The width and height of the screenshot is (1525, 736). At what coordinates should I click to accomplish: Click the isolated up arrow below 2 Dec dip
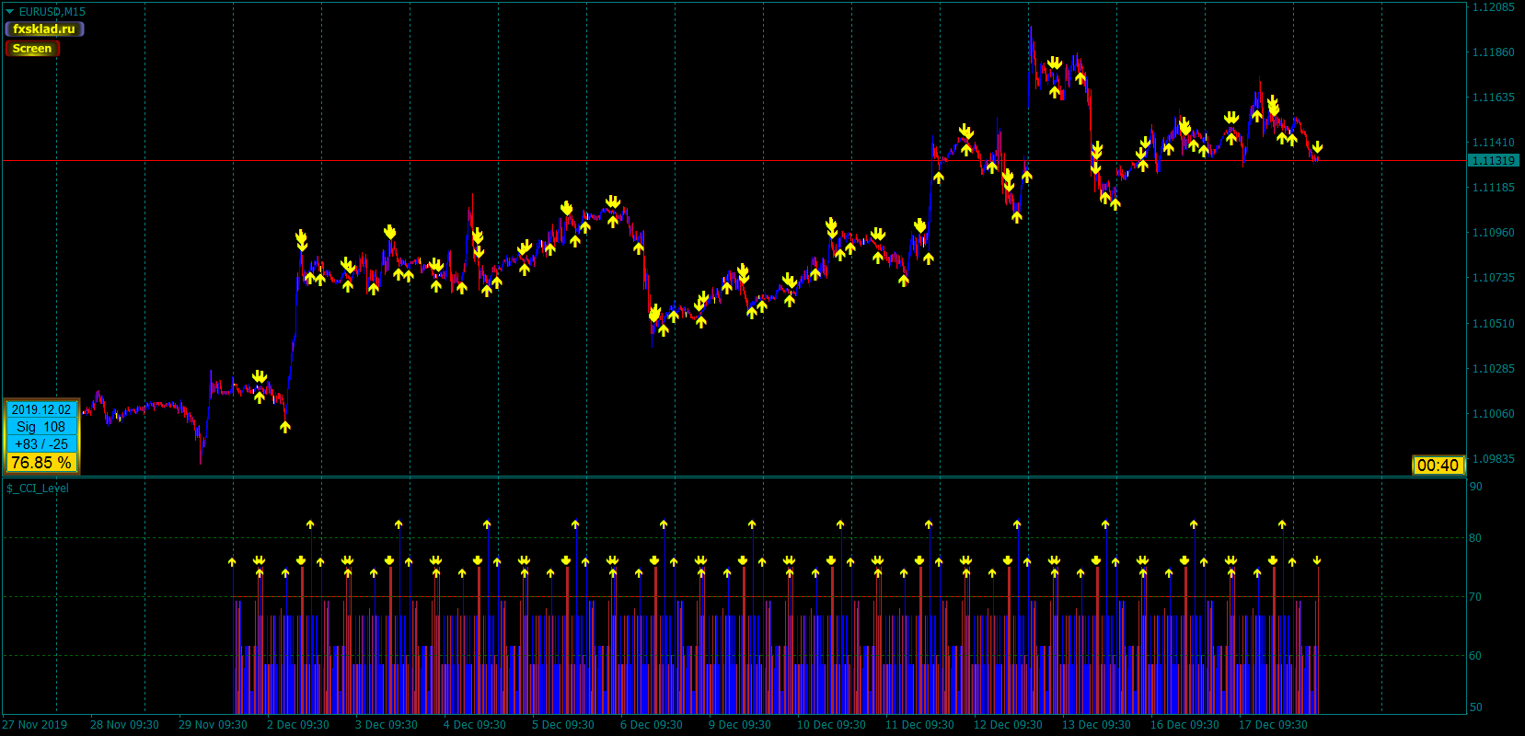tap(285, 426)
